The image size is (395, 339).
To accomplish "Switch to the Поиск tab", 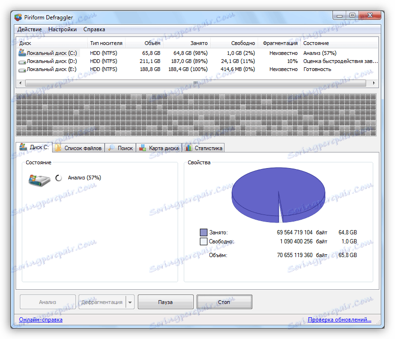I will tap(120, 148).
